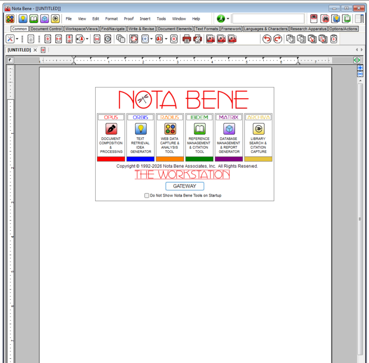
Task: Close the UNTITLED document tab
Action: [35, 50]
